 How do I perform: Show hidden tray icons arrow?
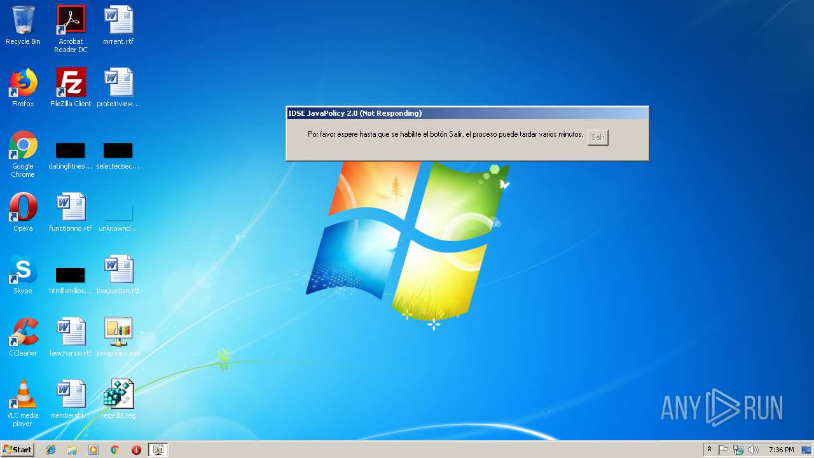click(709, 450)
